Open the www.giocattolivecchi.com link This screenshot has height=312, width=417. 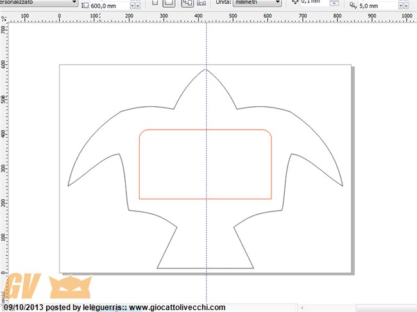click(177, 308)
